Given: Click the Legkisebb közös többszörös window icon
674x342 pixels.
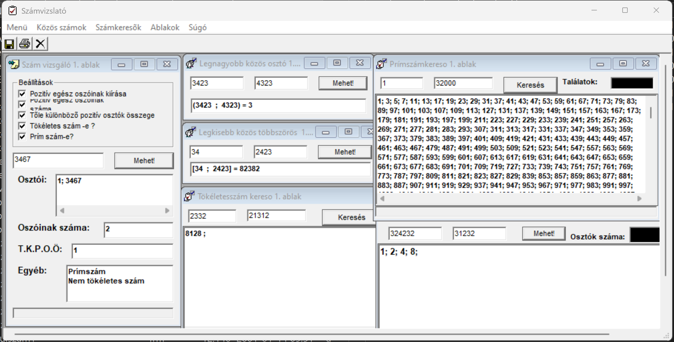Looking at the screenshot, I should (191, 132).
